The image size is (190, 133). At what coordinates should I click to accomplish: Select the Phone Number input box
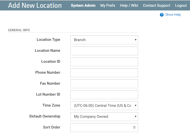click(104, 73)
